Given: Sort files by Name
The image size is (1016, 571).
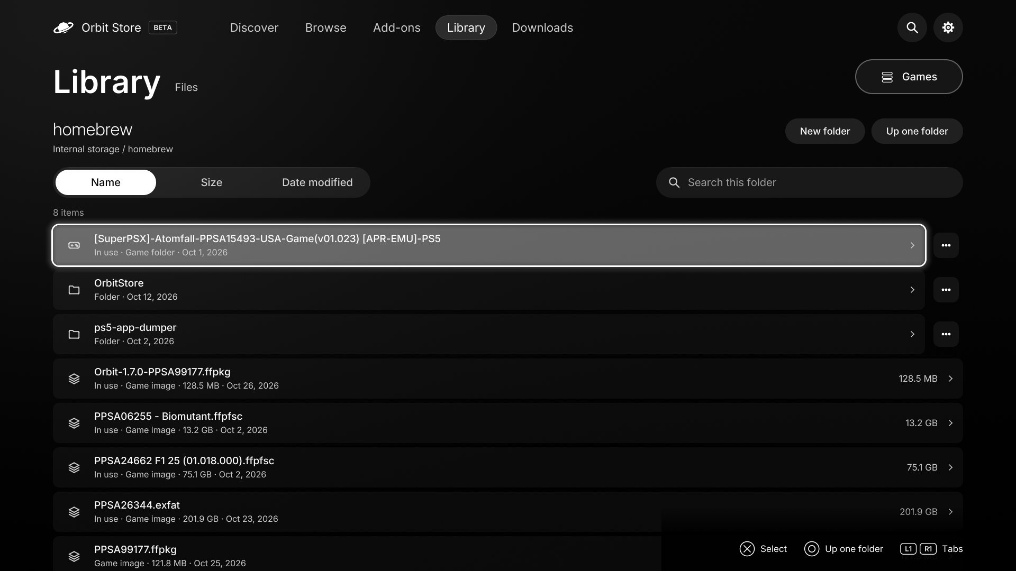Looking at the screenshot, I should point(106,182).
